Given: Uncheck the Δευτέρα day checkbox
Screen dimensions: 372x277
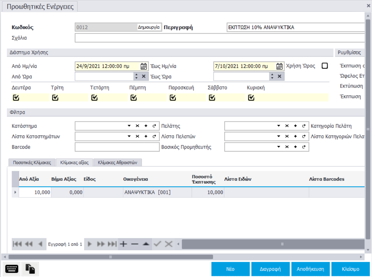Looking at the screenshot, I should pos(16,98).
